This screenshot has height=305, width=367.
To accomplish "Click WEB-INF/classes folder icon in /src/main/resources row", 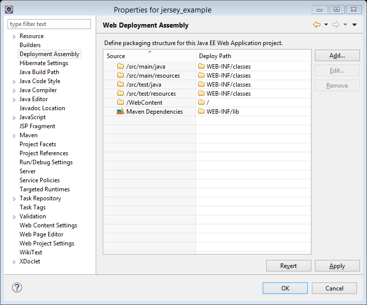I will pos(201,75).
